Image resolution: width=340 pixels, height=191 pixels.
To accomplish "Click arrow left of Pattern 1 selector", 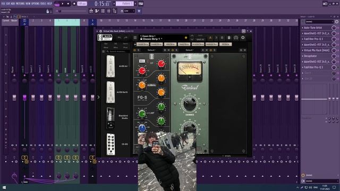I will pyautogui.click(x=114, y=4).
